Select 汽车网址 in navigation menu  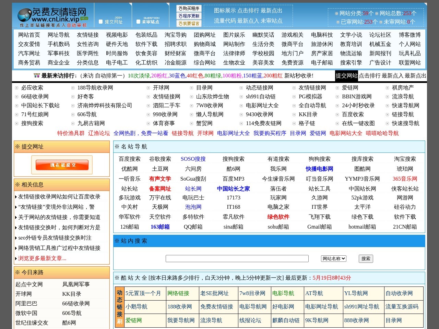[x=29, y=53]
